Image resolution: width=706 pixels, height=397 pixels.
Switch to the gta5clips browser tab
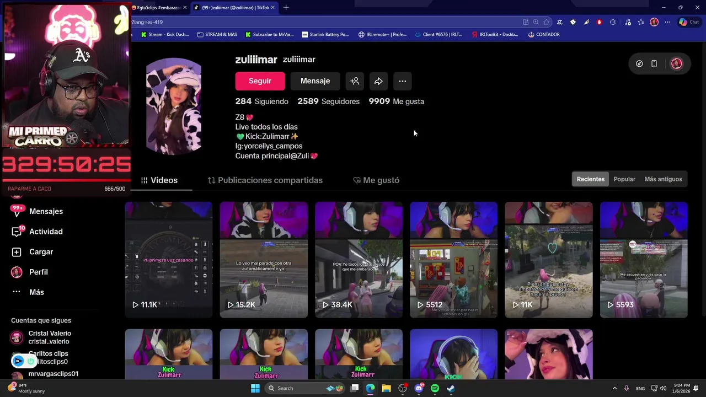157,8
